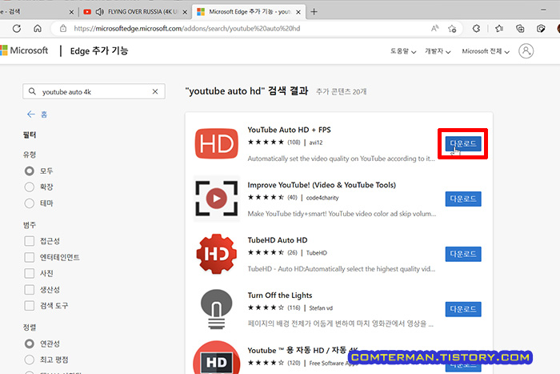Screen dimensions: 560x374
Task: Select the 확장 type radio button
Action: coord(30,187)
